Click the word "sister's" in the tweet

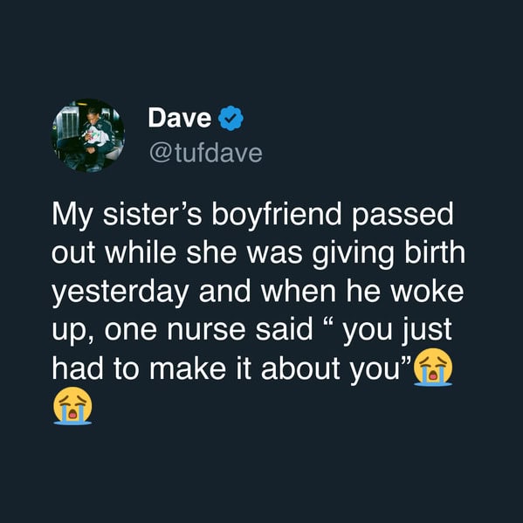coord(152,213)
